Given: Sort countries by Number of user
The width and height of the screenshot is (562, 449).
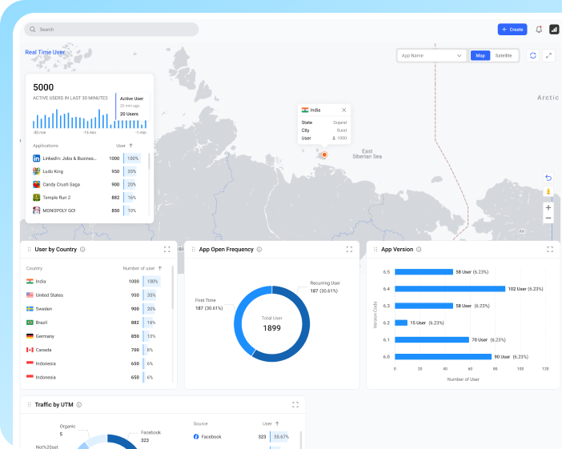Looking at the screenshot, I should click(x=159, y=268).
